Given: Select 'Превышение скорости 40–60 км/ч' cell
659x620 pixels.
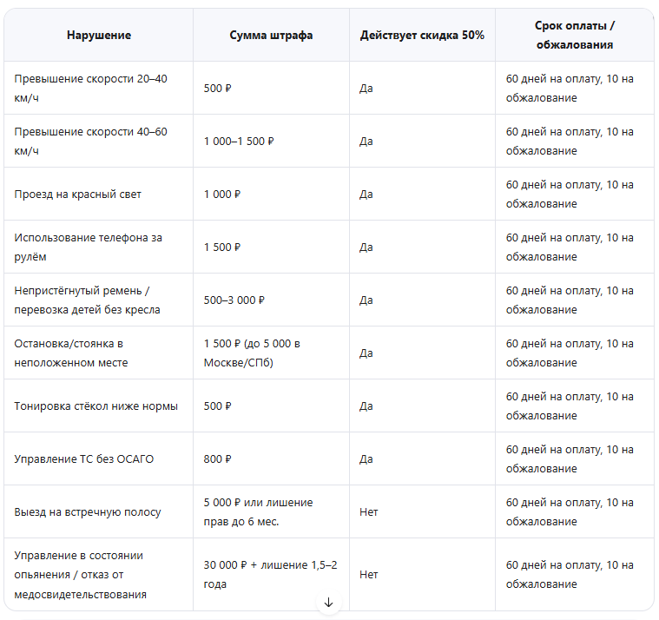Looking at the screenshot, I should pos(99,141).
